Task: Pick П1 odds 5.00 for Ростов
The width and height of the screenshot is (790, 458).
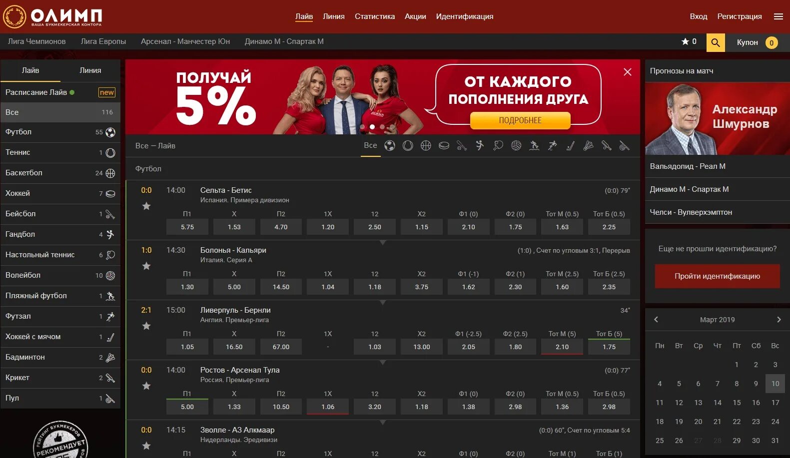Action: 187,407
